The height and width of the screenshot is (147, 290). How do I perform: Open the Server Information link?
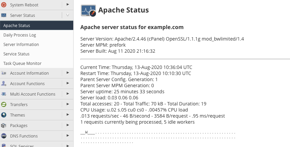tap(21, 45)
